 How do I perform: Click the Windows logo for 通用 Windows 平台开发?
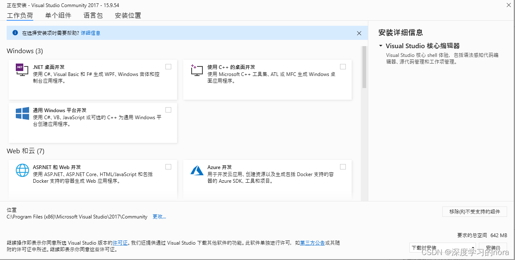(22, 113)
